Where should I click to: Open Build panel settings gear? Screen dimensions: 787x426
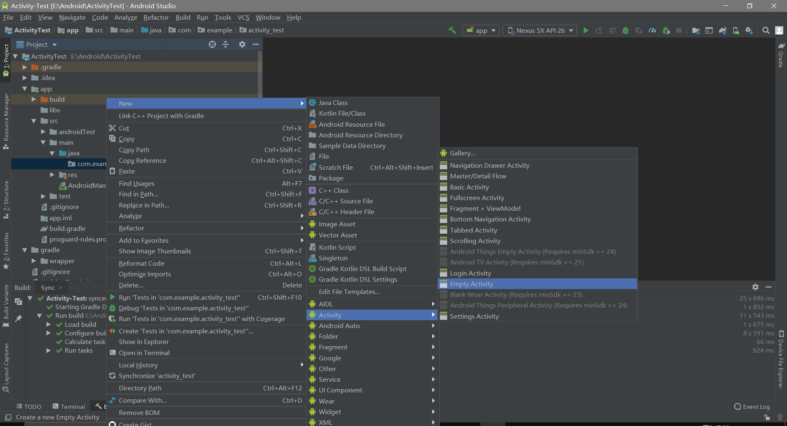pos(755,287)
